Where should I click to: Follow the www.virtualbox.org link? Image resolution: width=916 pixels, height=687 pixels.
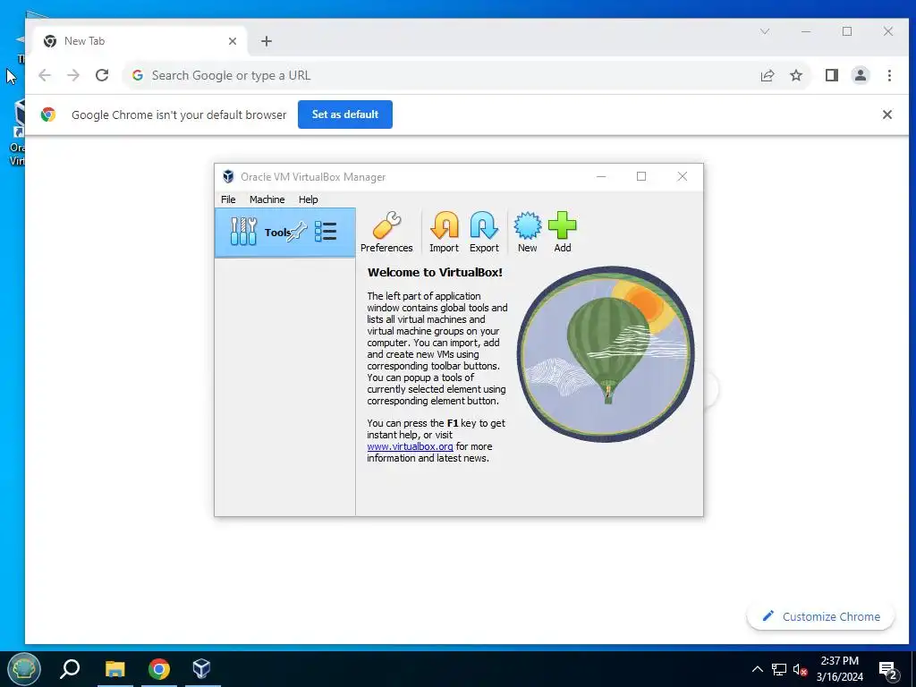[x=410, y=446]
